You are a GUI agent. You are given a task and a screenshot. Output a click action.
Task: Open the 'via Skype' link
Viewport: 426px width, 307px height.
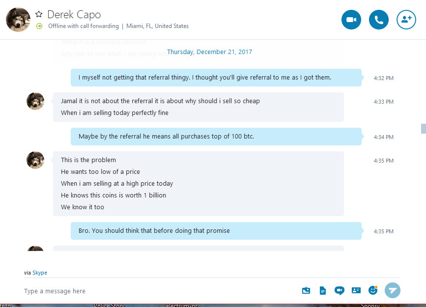pos(40,273)
